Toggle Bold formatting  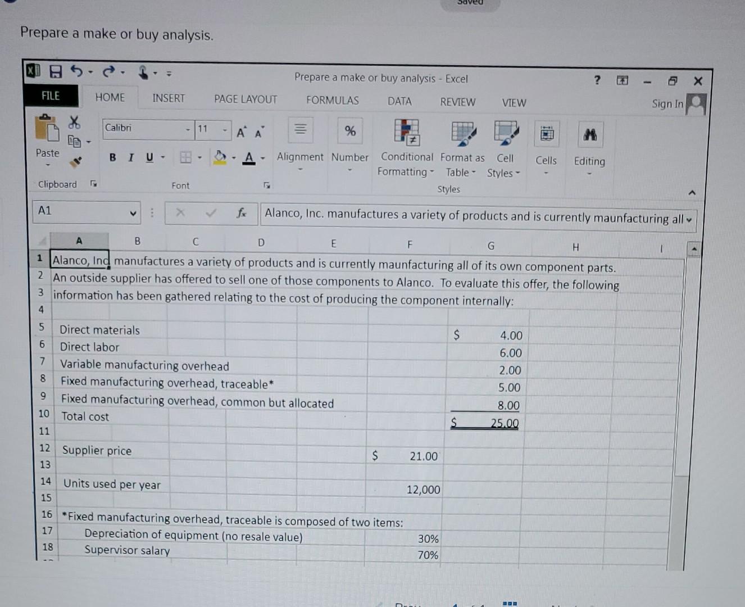(112, 158)
